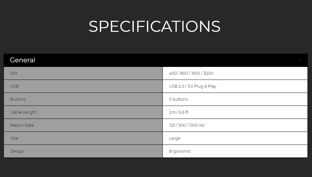Select the DPI label cell
The height and width of the screenshot is (177, 312).
click(83, 73)
